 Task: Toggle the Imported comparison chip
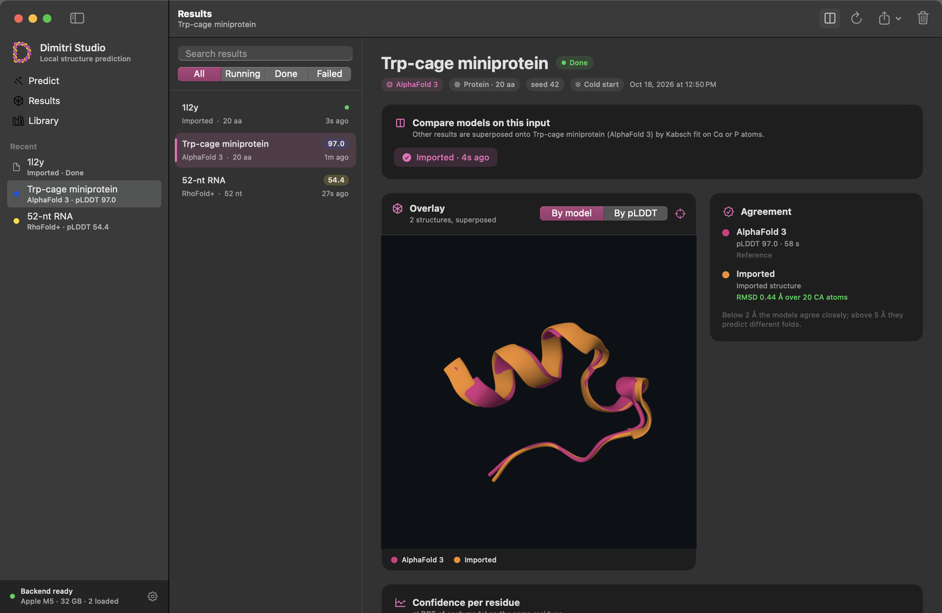tap(446, 157)
